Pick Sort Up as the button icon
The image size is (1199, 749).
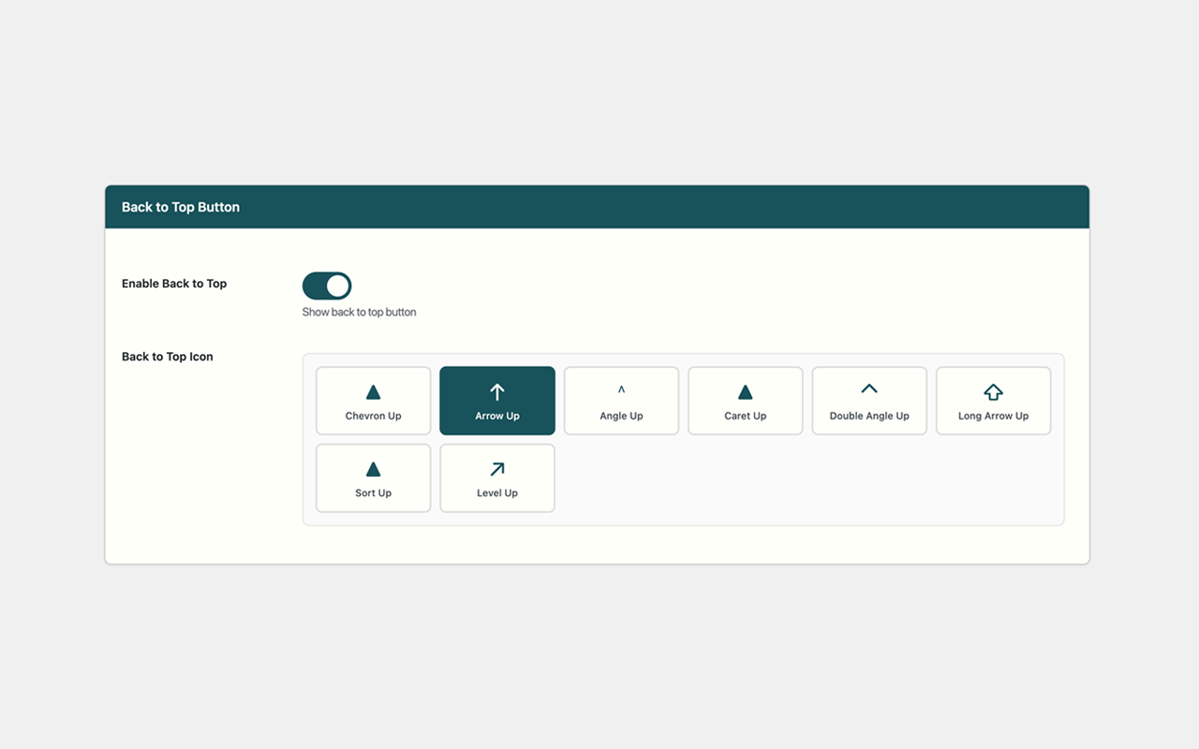pyautogui.click(x=373, y=477)
